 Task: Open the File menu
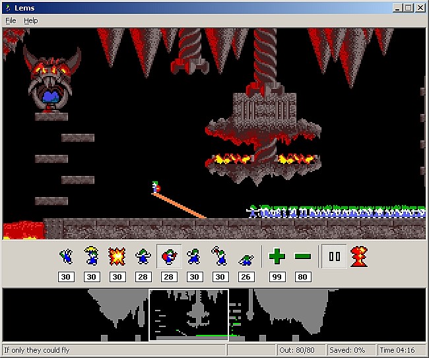11,20
